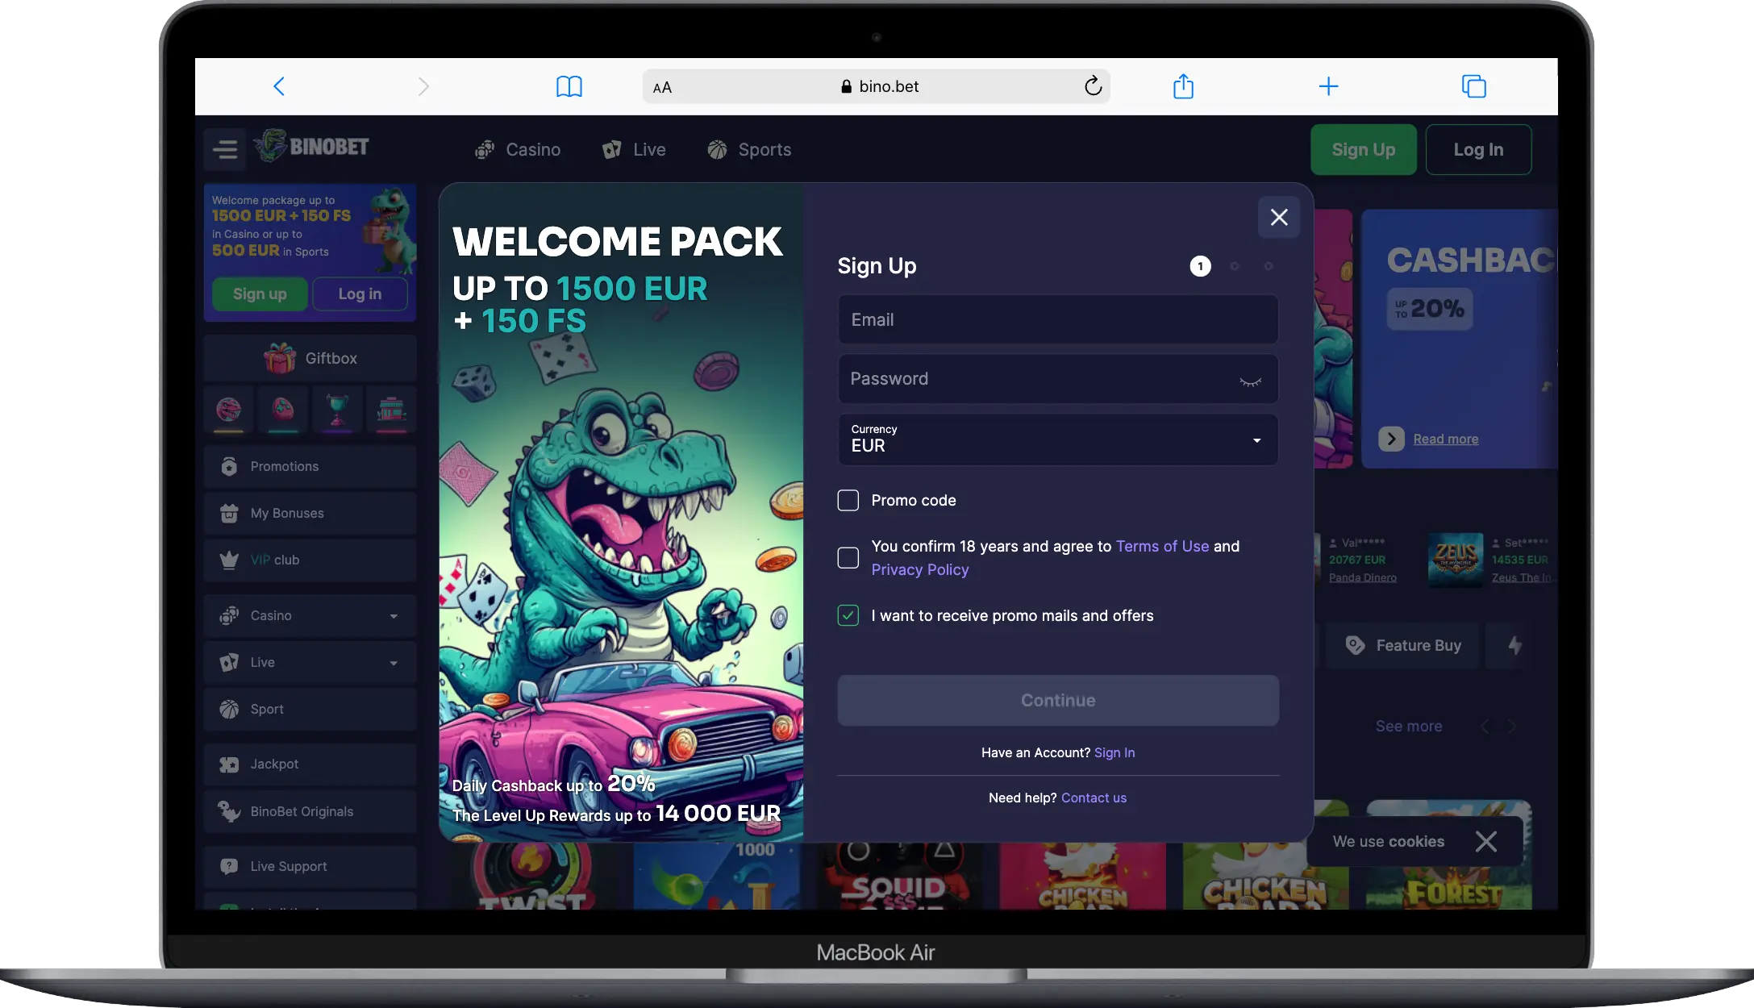Viewport: 1754px width, 1008px height.
Task: Select Promotions in the sidebar menu
Action: point(284,467)
